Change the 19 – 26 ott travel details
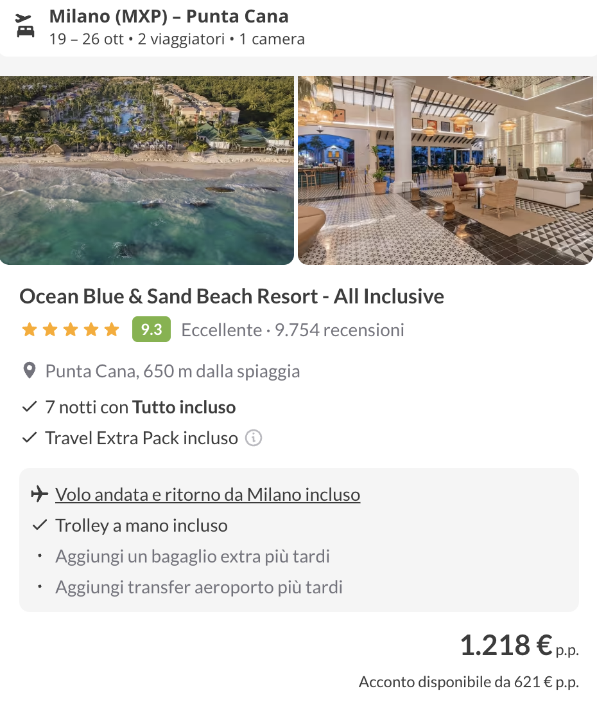The height and width of the screenshot is (702, 597). [x=177, y=39]
